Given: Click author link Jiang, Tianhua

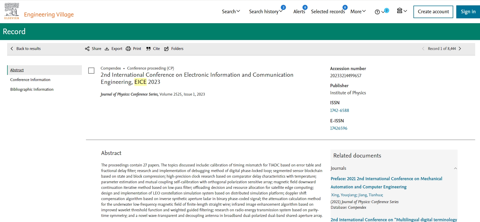Looking at the screenshot, I should pyautogui.click(x=371, y=195).
